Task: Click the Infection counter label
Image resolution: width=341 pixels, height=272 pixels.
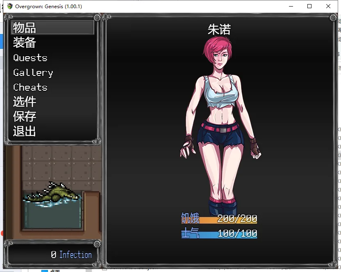Action: [x=71, y=255]
